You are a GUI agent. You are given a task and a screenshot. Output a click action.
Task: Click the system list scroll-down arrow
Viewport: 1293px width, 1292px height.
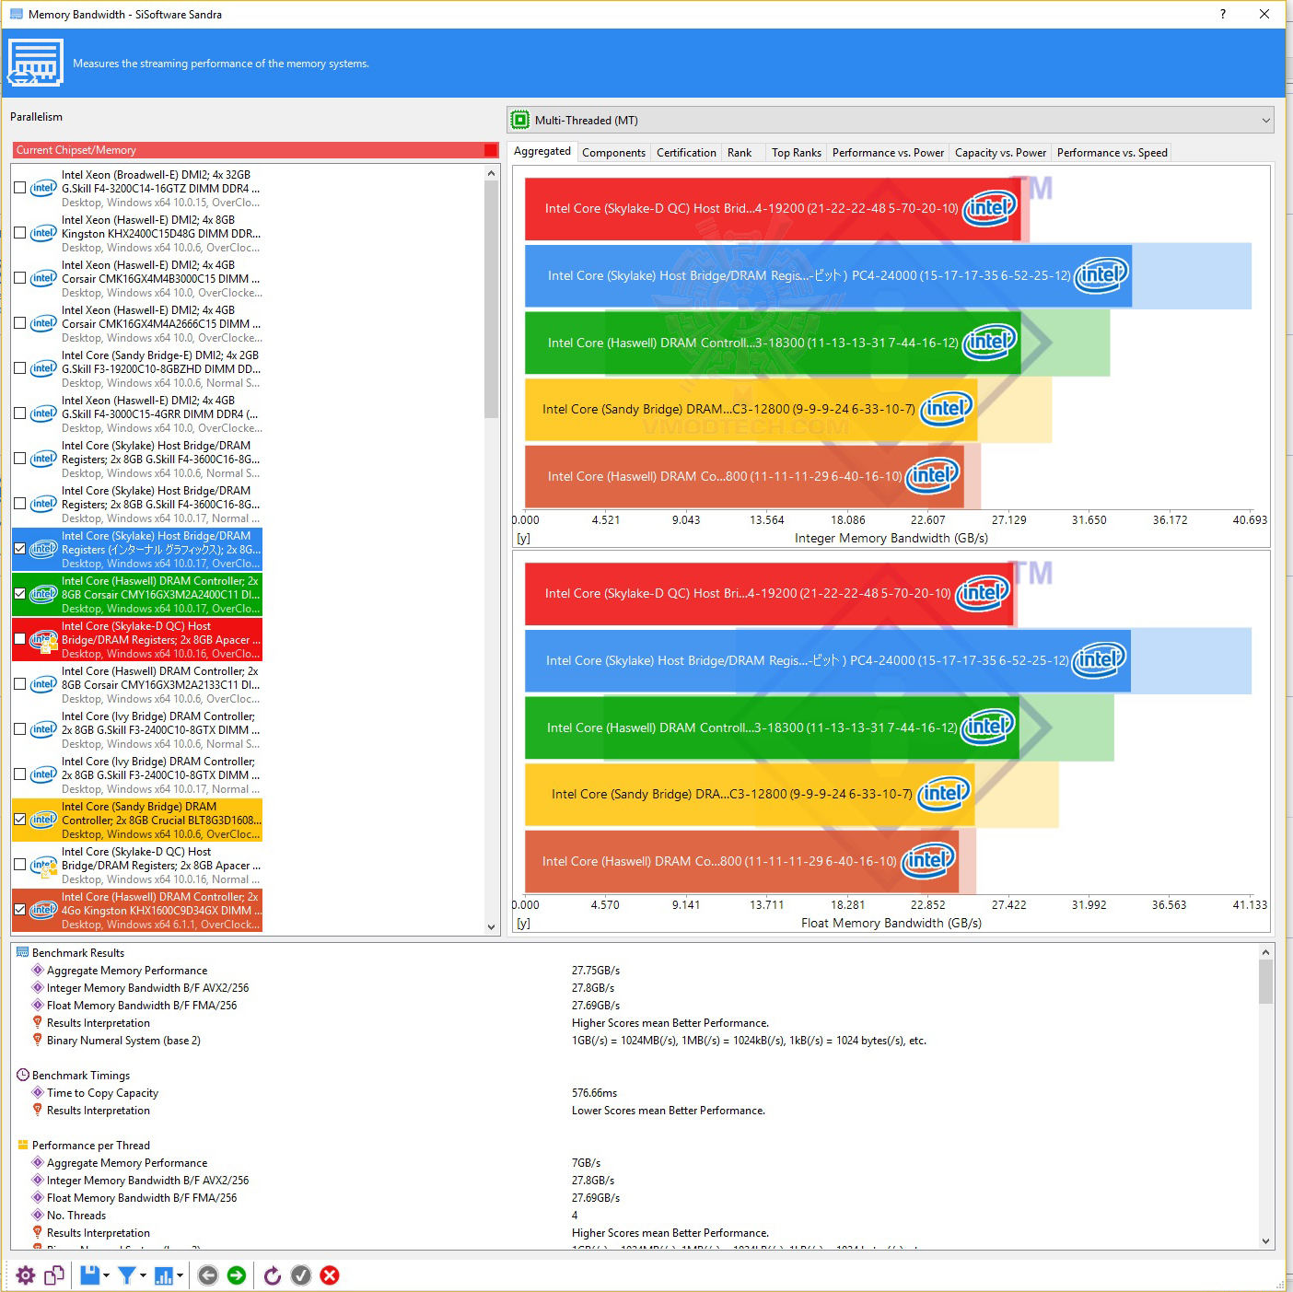click(491, 927)
